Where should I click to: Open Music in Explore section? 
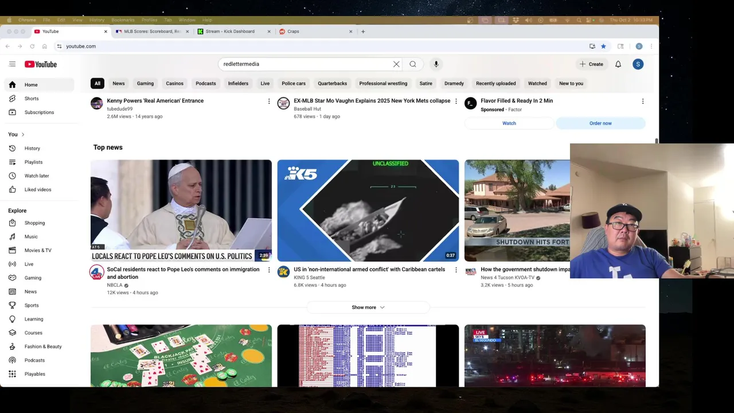[x=39, y=236]
